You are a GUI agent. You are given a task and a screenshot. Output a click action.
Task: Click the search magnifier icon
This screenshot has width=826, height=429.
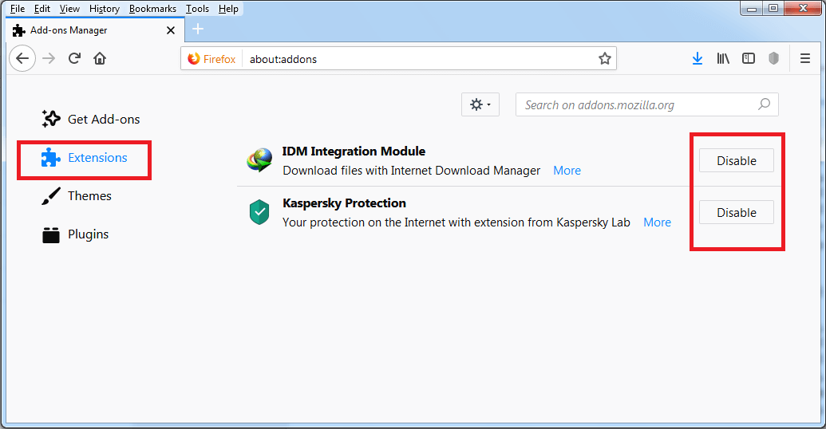[765, 104]
